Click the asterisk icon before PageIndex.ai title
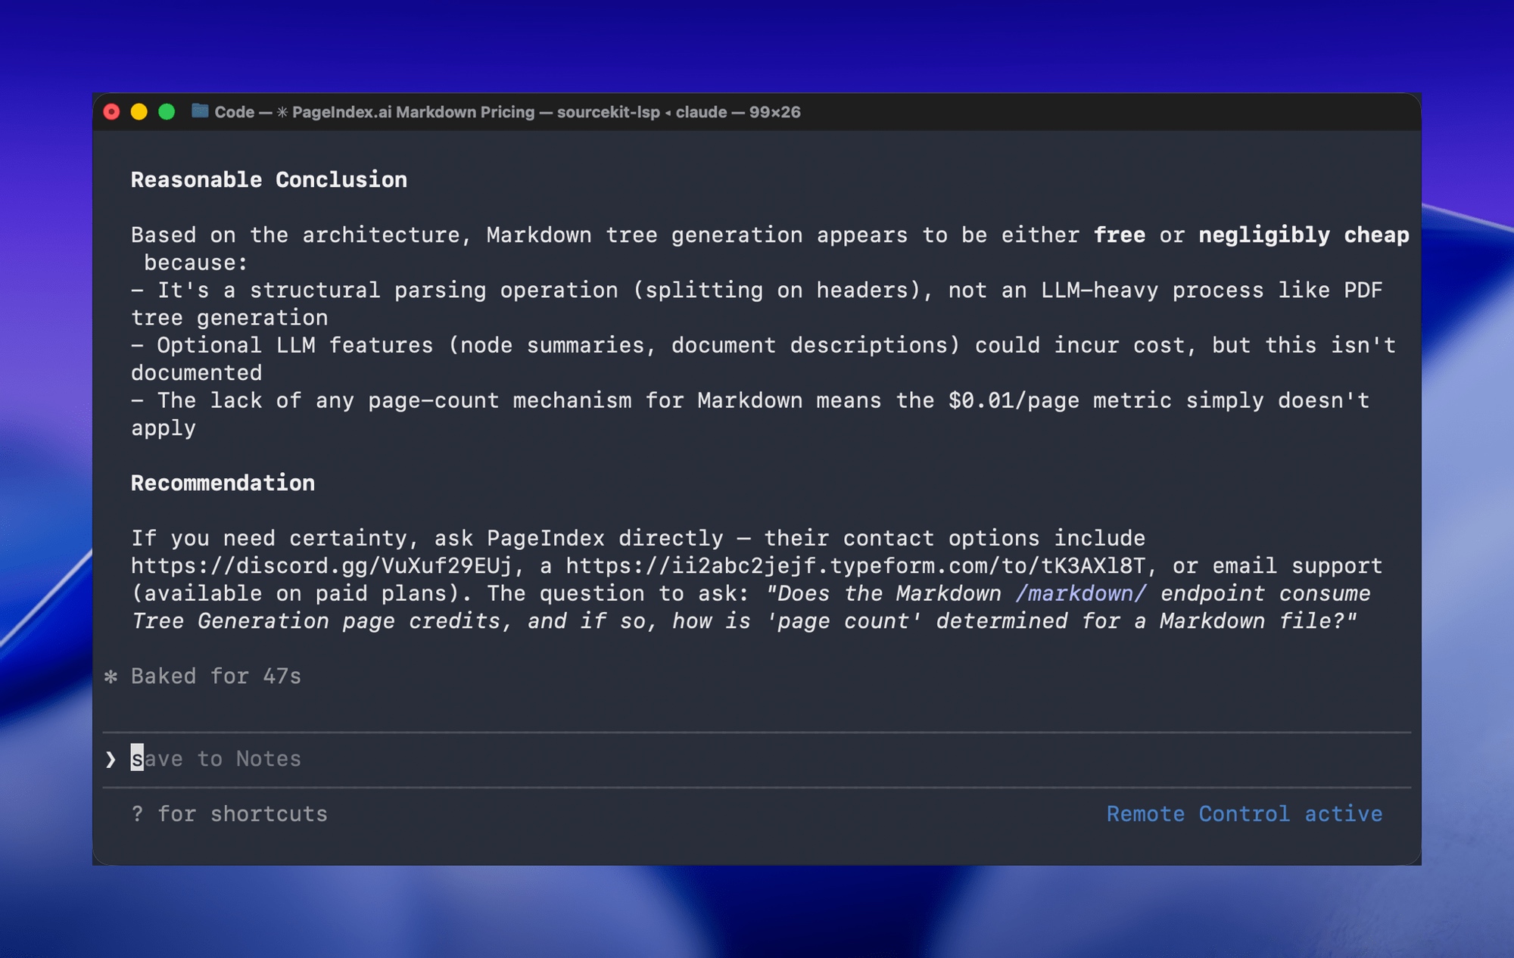The height and width of the screenshot is (958, 1514). click(282, 112)
